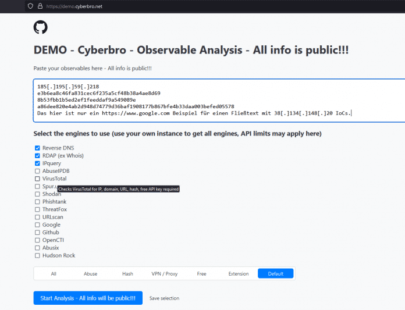Screen dimensions: 405x310
Task: Uncheck the Reverse DNS engine
Action: (37, 148)
